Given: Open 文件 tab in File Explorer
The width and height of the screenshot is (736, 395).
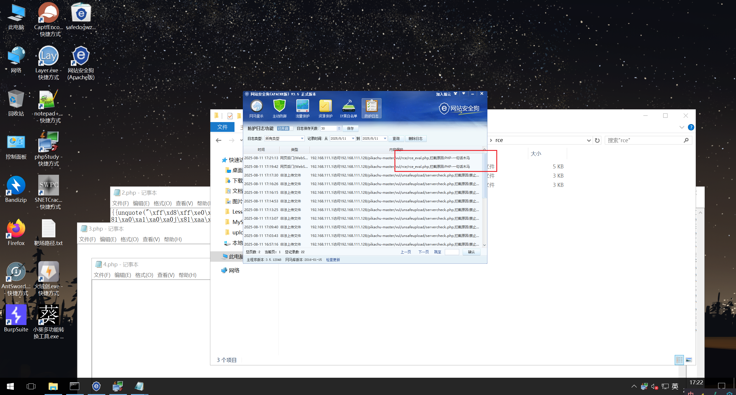Looking at the screenshot, I should (222, 127).
